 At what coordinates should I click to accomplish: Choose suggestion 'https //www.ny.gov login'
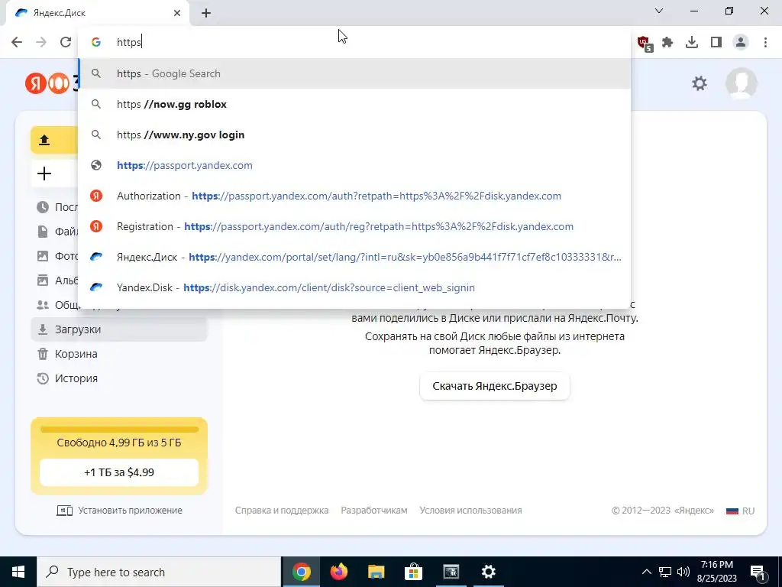click(x=354, y=135)
